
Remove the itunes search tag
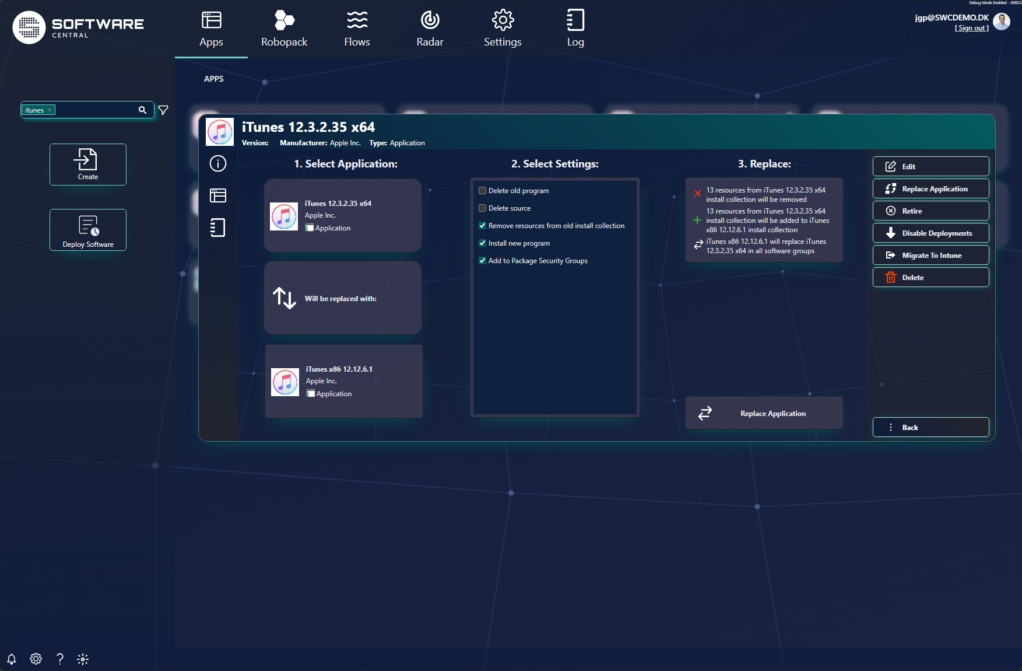pos(50,110)
